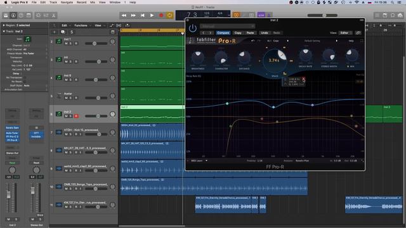Open the Library panel from the control bar
Image resolution: width=406 pixels, height=228 pixels.
pos(6,15)
